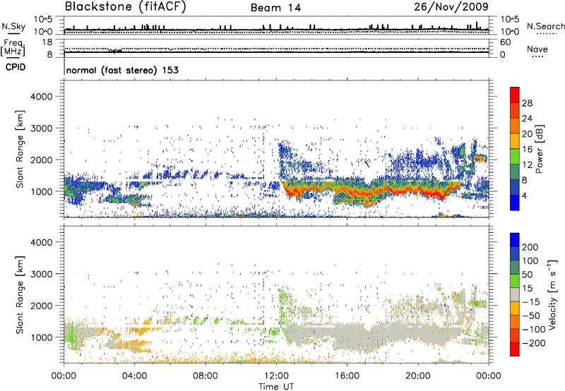
Task: Click the N.Sky legend label
Action: tap(13, 26)
